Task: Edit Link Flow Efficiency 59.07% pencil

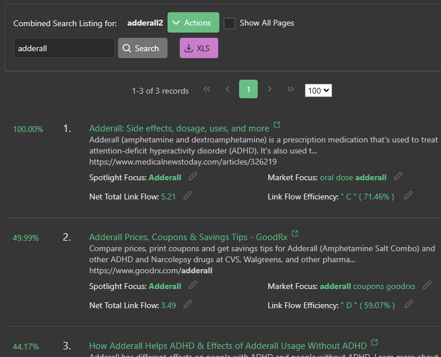Action: [x=409, y=305]
